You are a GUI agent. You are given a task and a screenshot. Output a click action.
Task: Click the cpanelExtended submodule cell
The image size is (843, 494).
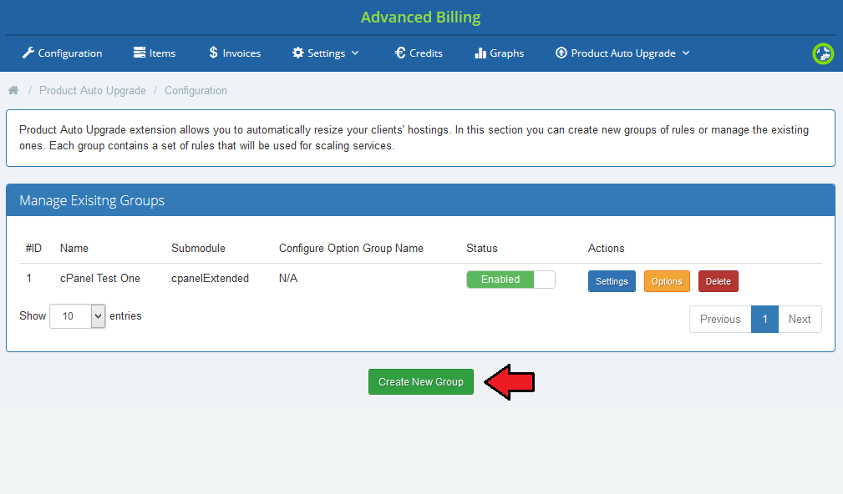pos(211,278)
